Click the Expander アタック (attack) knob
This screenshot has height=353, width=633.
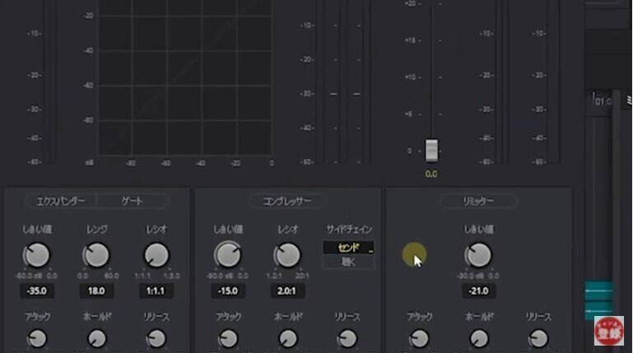pos(37,338)
